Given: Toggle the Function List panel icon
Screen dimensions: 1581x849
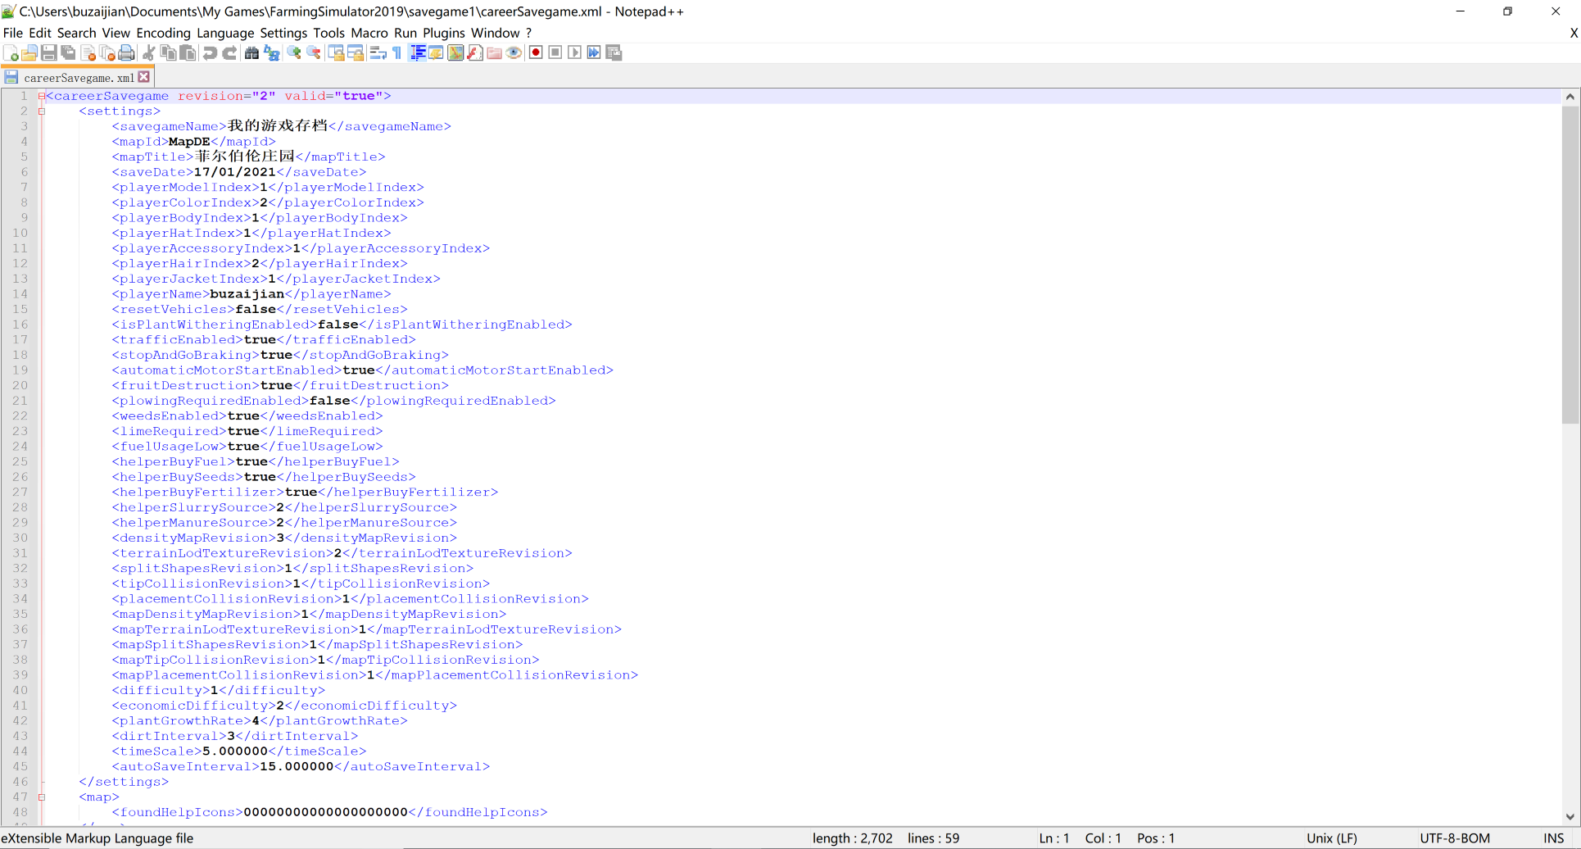Looking at the screenshot, I should click(475, 53).
